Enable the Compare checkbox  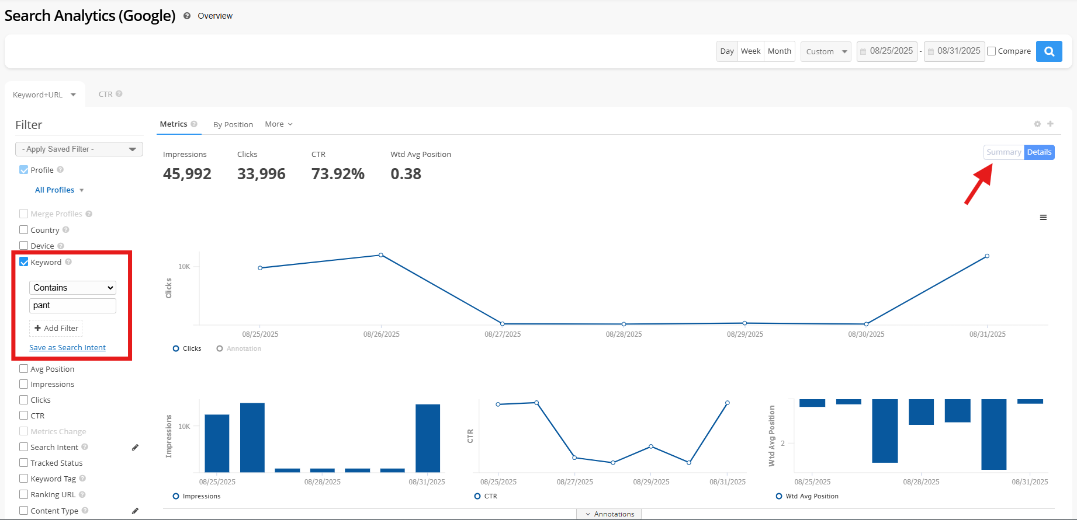coord(992,51)
